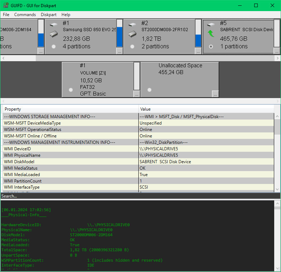The height and width of the screenshot is (272, 281).
Task: Click the SABRENT disk #5 drive icon
Action: 211,25
